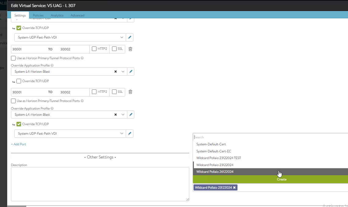Click into the Description text area

pyautogui.click(x=100, y=184)
